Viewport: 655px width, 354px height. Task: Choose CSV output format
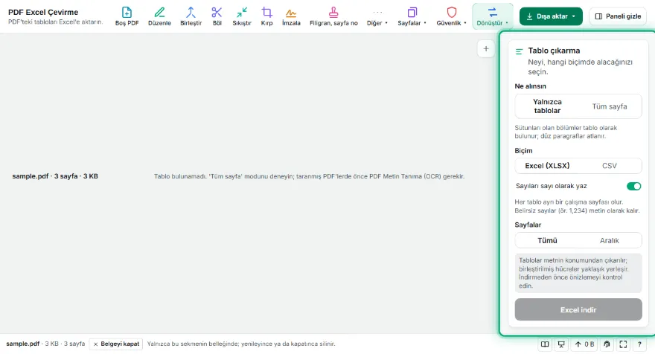[x=610, y=166]
